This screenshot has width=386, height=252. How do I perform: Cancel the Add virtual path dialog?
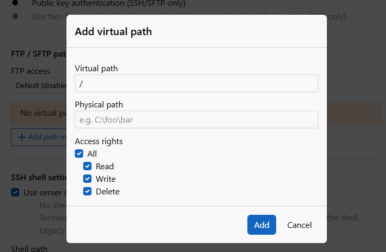click(299, 225)
